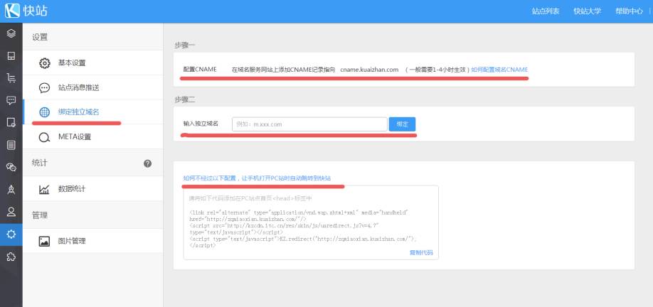Open the document list icon in sidebar
653x307 pixels.
point(11,145)
